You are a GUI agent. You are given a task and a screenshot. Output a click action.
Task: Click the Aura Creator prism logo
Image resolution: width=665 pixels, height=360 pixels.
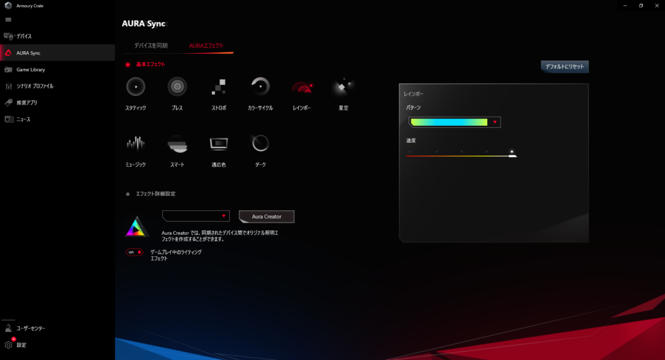point(136,226)
